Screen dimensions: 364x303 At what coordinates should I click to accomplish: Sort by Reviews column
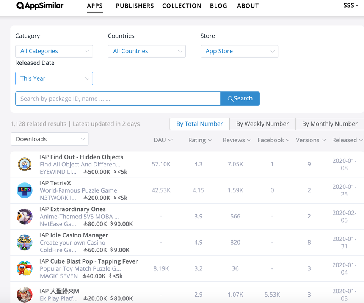tap(237, 140)
